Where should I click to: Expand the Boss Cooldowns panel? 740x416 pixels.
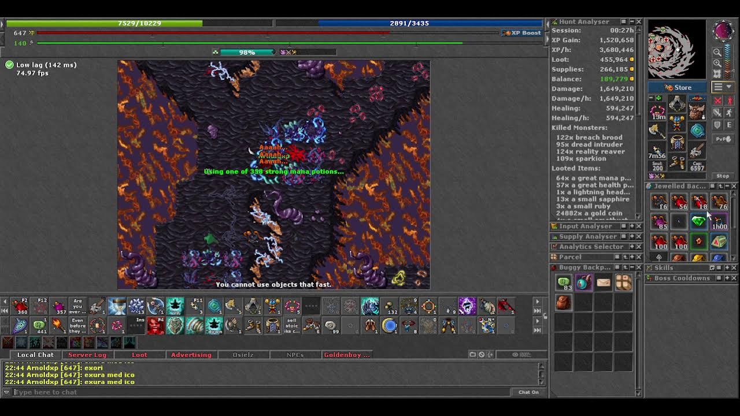click(727, 278)
